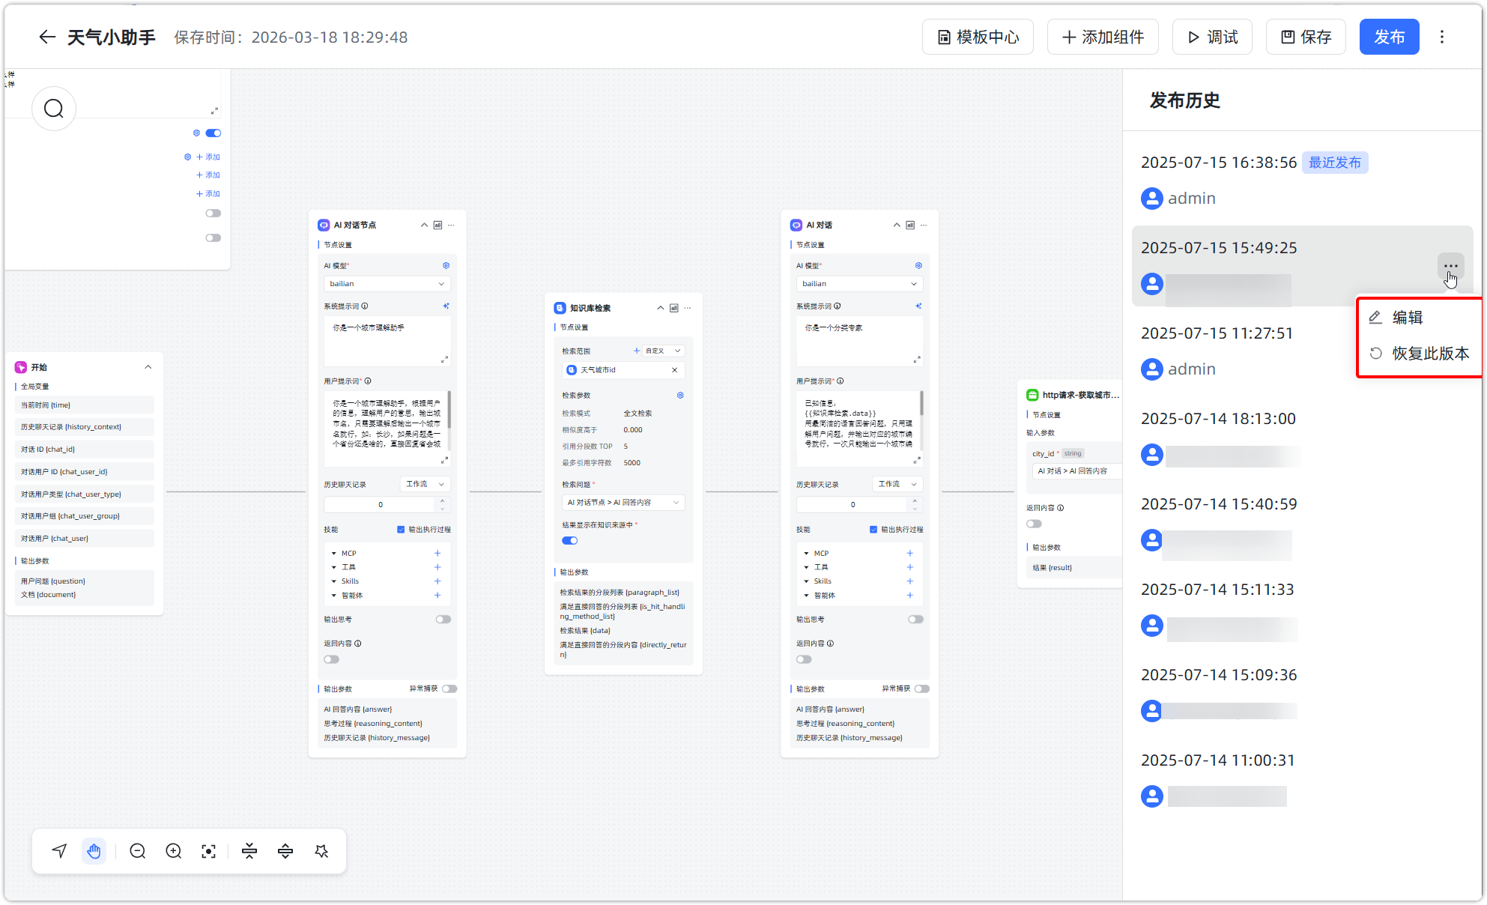1487x905 pixels.
Task: Click the history record count input showing 0
Action: 381,505
